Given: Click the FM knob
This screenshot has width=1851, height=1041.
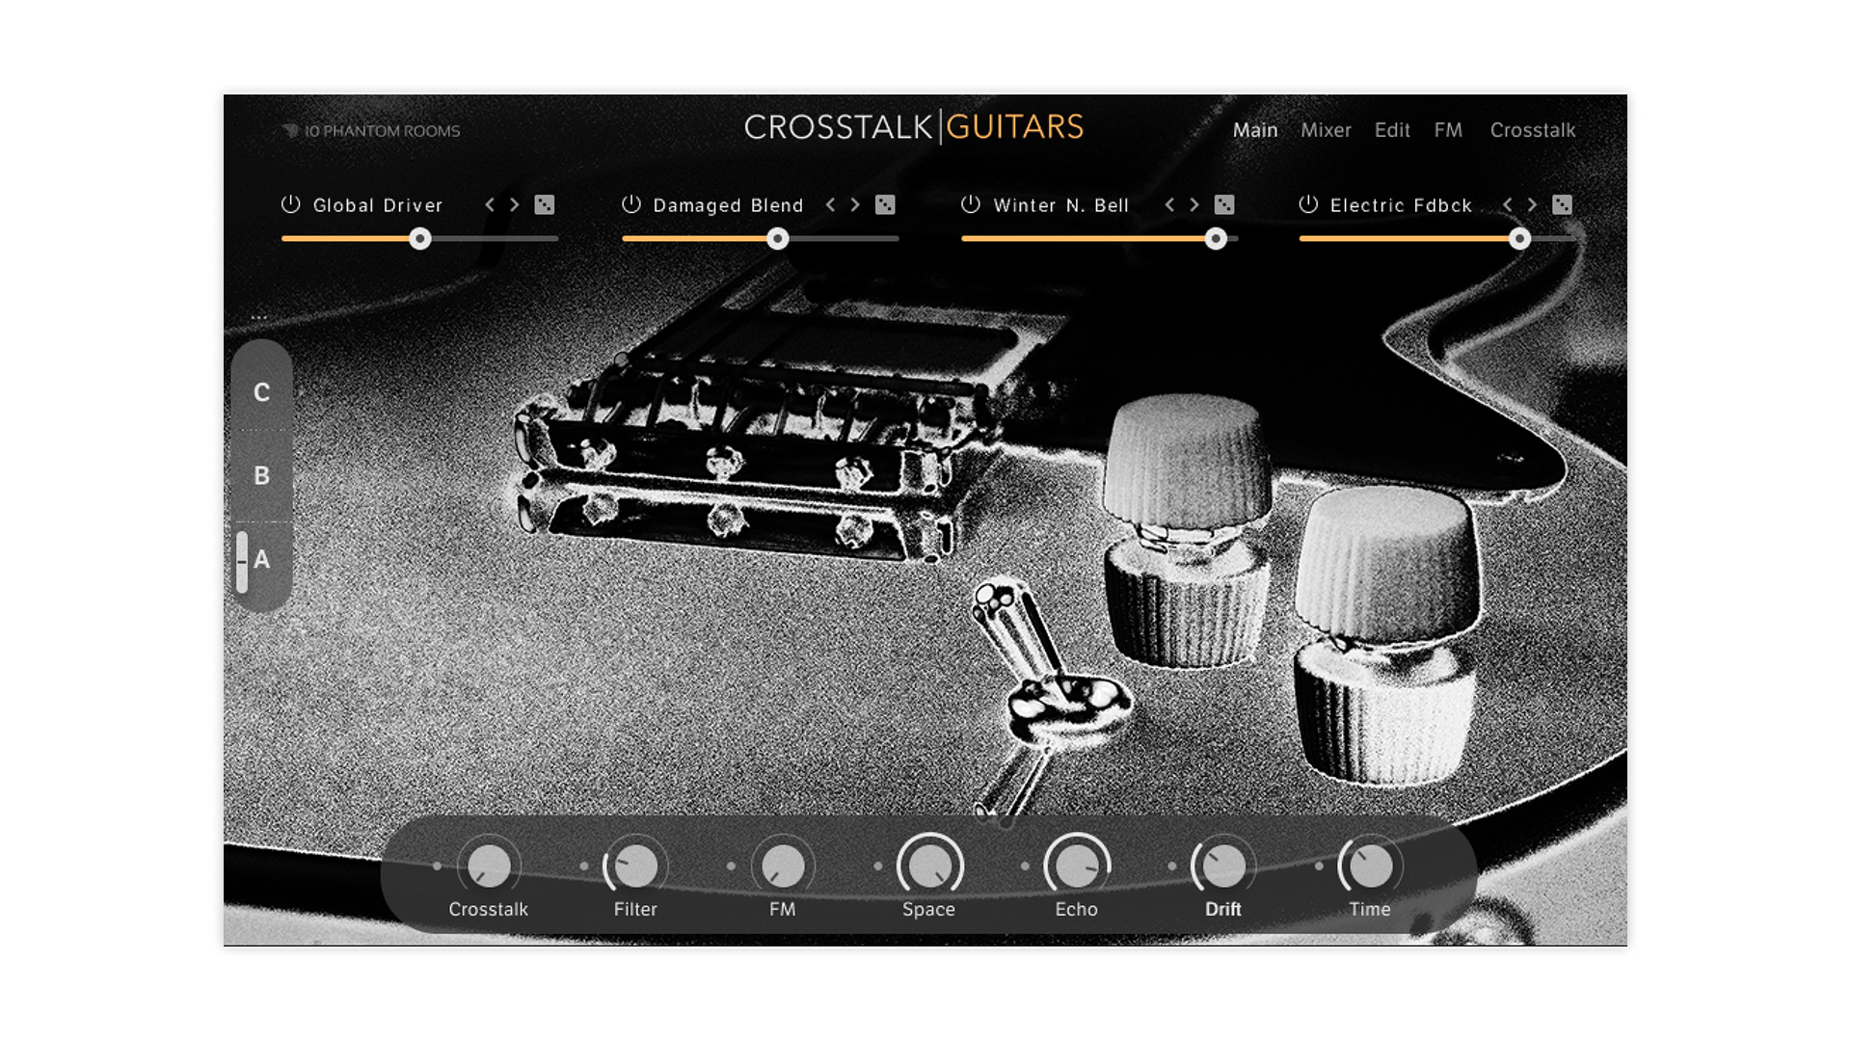Looking at the screenshot, I should tap(783, 866).
